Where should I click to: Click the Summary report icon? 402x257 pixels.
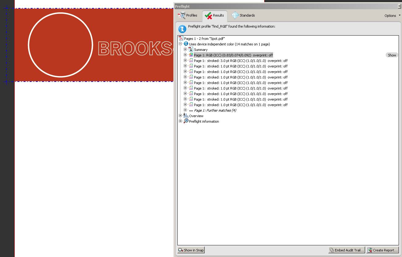click(x=191, y=49)
